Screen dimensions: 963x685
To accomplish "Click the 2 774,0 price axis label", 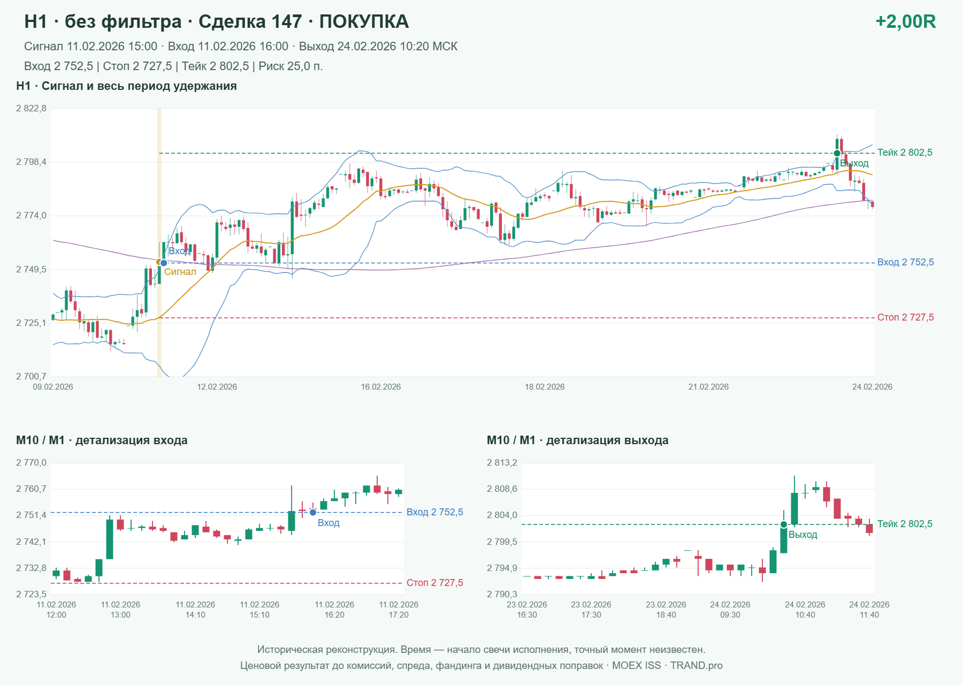I will click(x=31, y=216).
